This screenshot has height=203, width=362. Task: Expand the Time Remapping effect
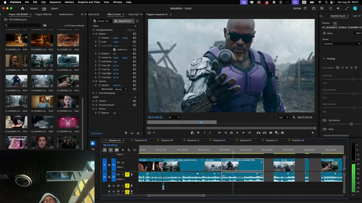tap(93, 93)
